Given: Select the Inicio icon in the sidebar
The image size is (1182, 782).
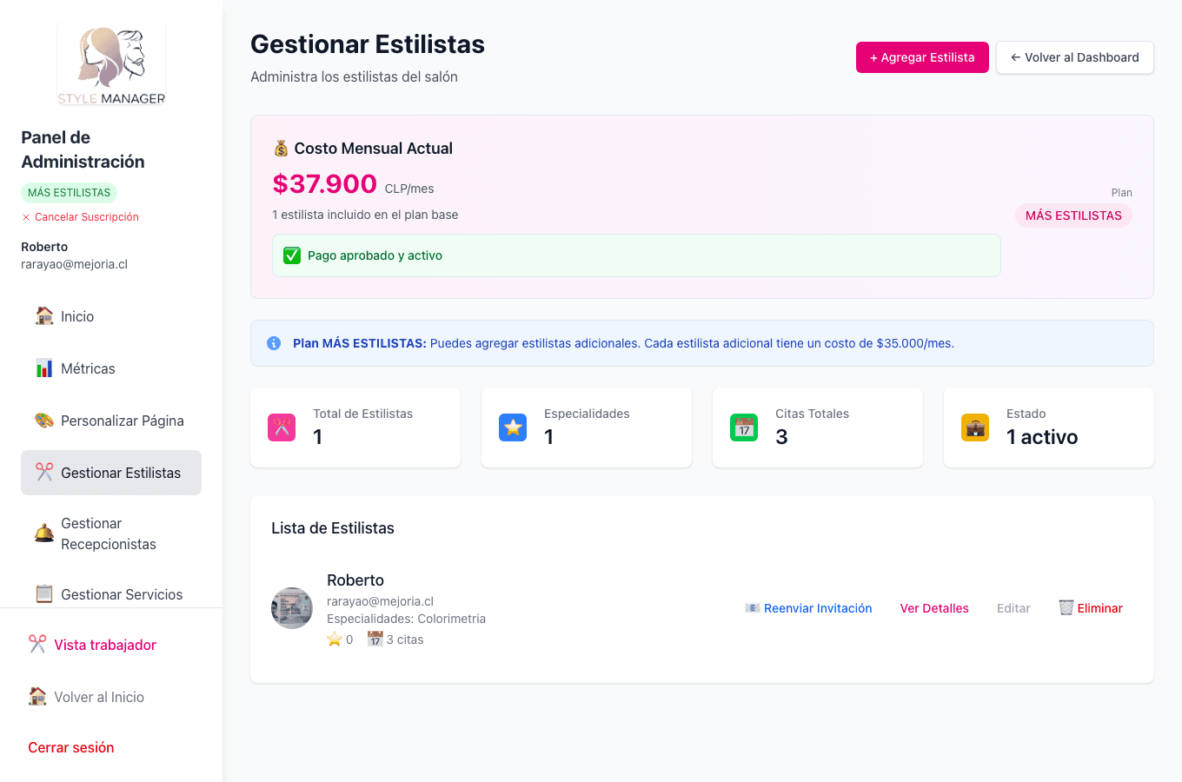Looking at the screenshot, I should tap(43, 316).
